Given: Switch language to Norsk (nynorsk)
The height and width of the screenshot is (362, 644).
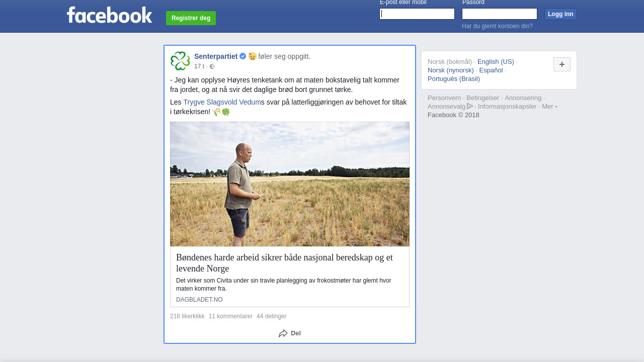Looking at the screenshot, I should 451,70.
